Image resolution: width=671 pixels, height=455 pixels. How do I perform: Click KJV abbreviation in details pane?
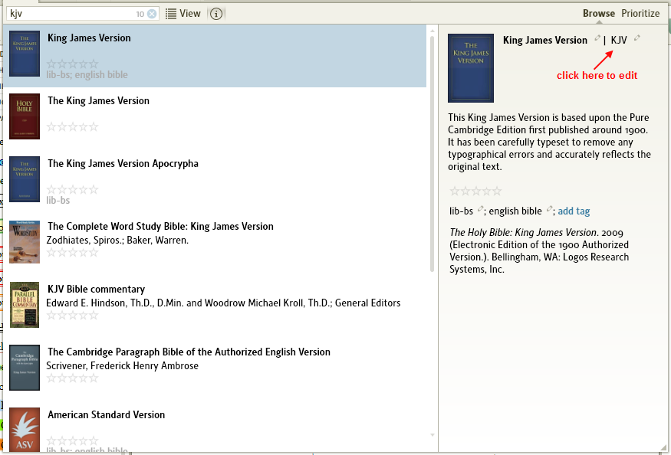click(x=619, y=40)
